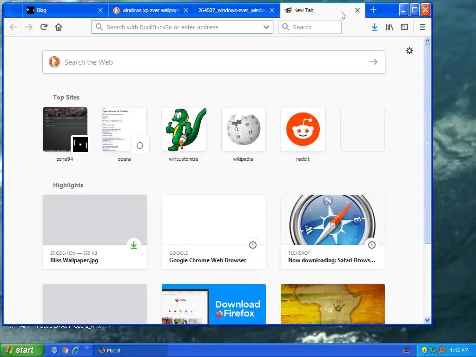Reload the current page

click(x=44, y=27)
